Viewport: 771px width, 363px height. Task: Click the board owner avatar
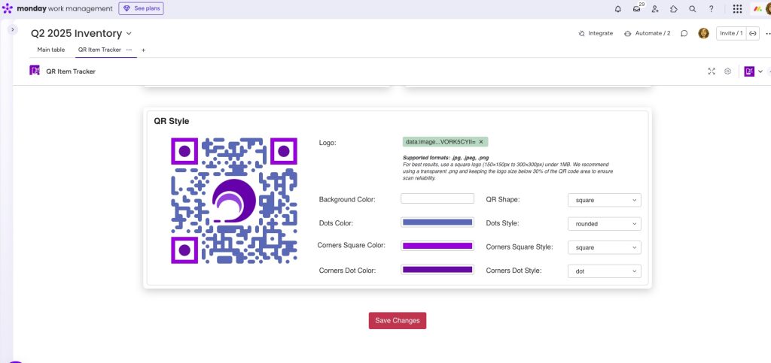[x=704, y=33]
